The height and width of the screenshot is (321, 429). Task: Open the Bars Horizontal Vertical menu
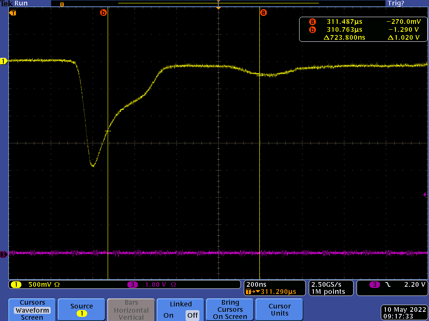pyautogui.click(x=131, y=310)
